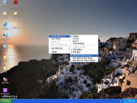Click the disabled 붙여넣기(P) paste item
The height and width of the screenshot is (103, 137).
(x=59, y=42)
